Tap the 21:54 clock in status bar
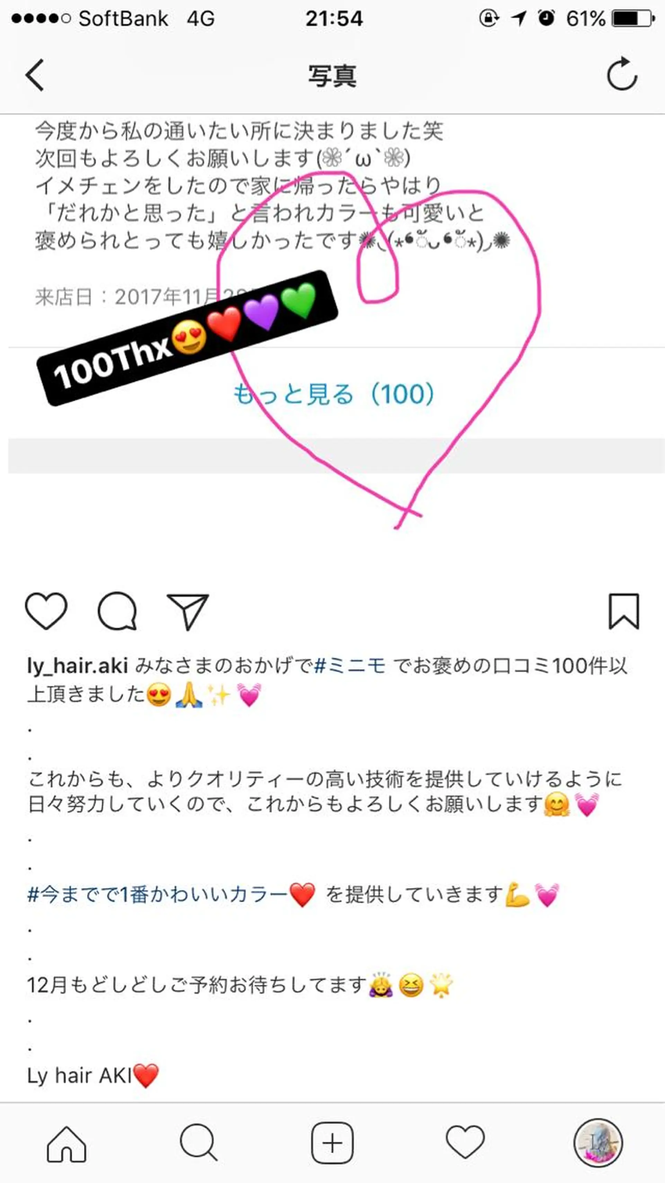 [334, 19]
